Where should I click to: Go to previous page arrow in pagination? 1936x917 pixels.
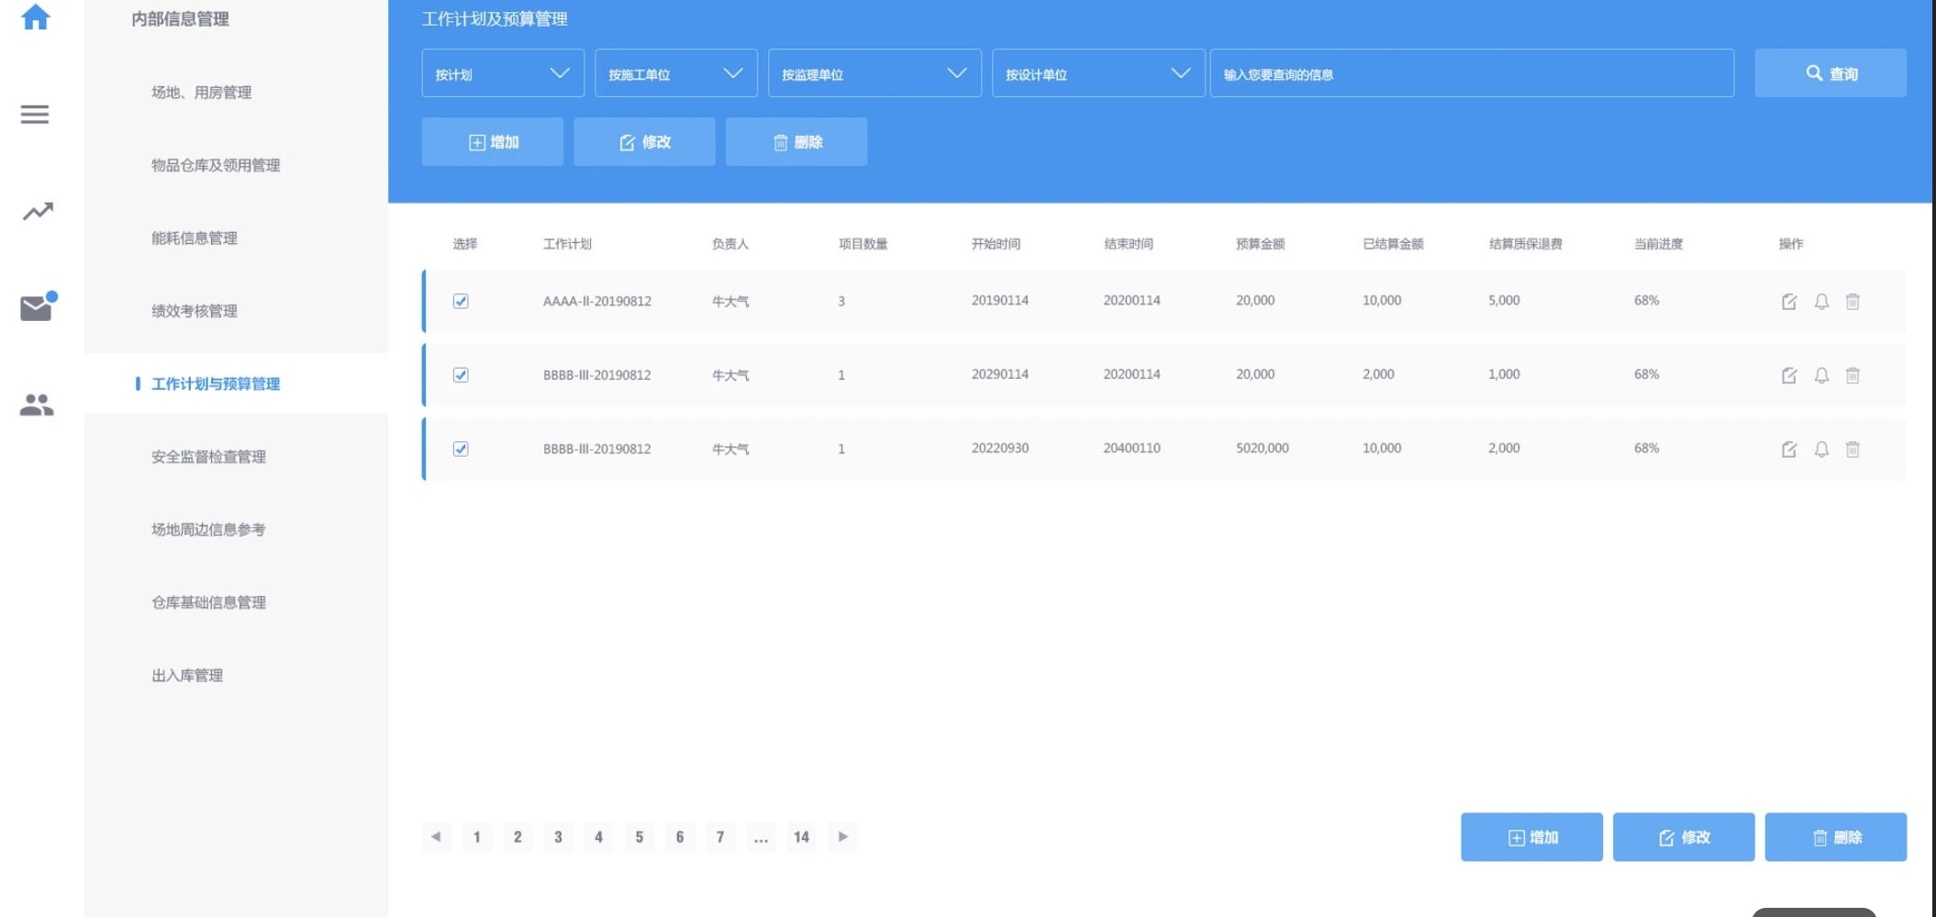click(x=436, y=836)
